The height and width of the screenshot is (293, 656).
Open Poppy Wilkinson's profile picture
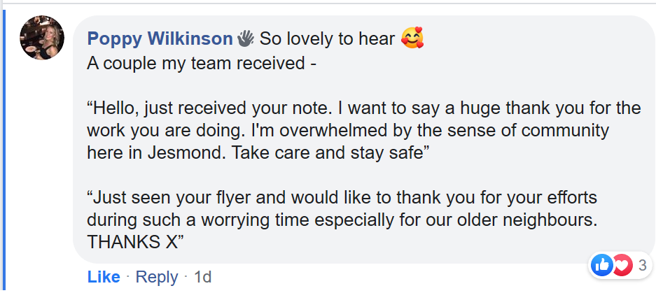(x=41, y=38)
